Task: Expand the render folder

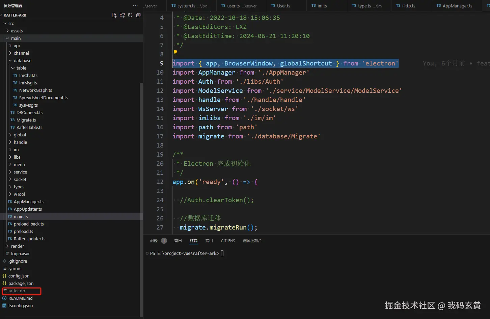Action: click(7, 246)
